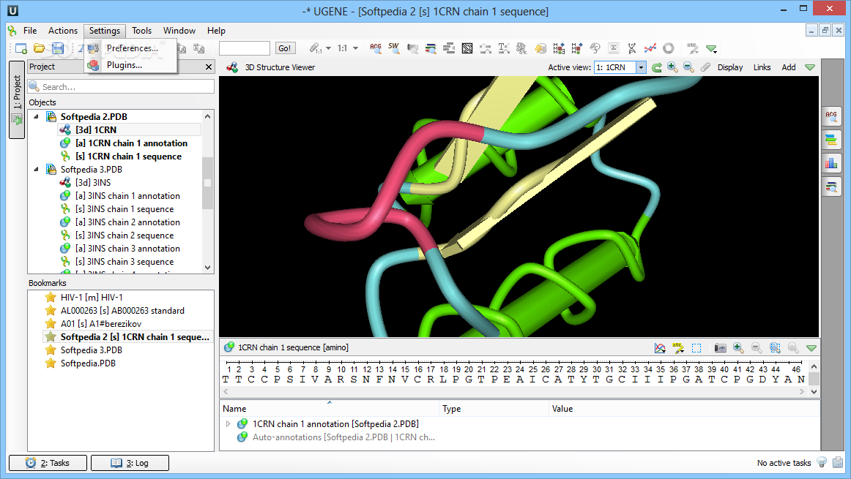Click the Project Search... input field
The width and height of the screenshot is (851, 479).
tap(121, 87)
